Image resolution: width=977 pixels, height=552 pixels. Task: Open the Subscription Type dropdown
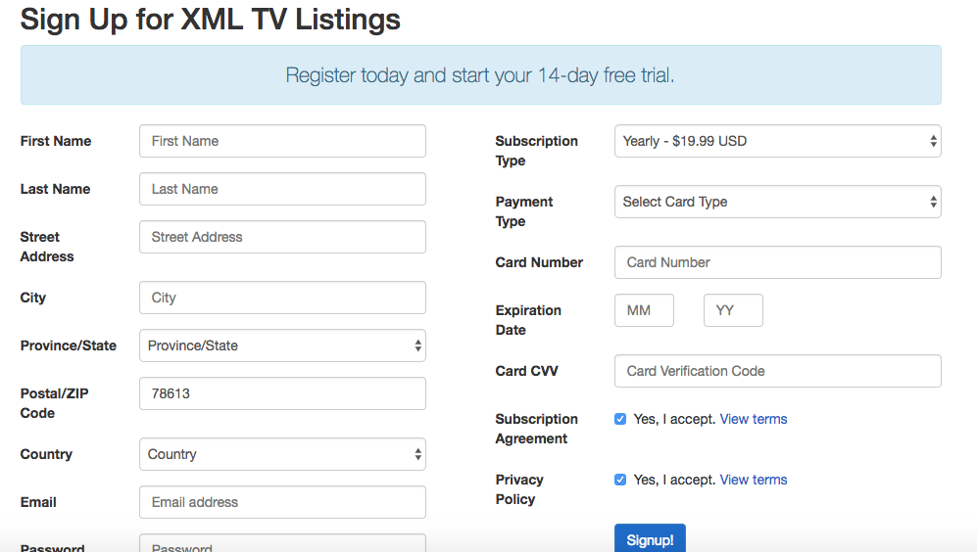click(x=777, y=141)
